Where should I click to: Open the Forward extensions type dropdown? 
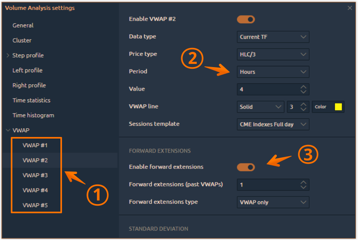[273, 202]
